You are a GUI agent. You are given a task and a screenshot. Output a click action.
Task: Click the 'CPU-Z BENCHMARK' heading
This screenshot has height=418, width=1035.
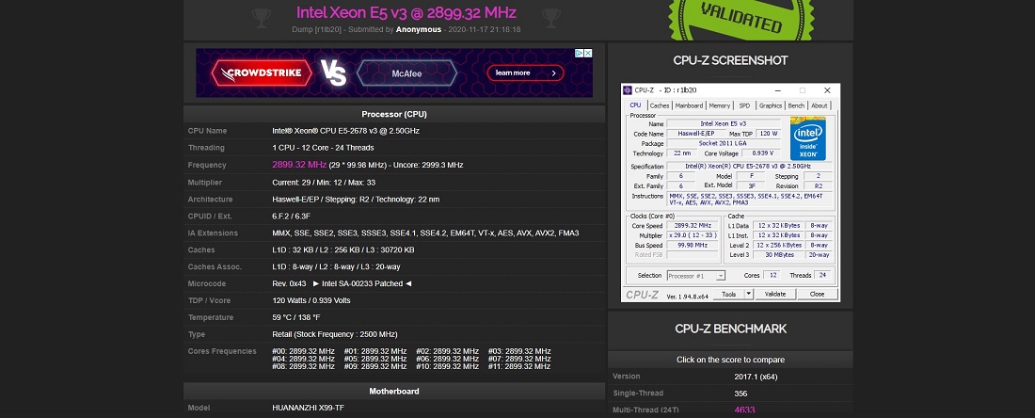730,329
